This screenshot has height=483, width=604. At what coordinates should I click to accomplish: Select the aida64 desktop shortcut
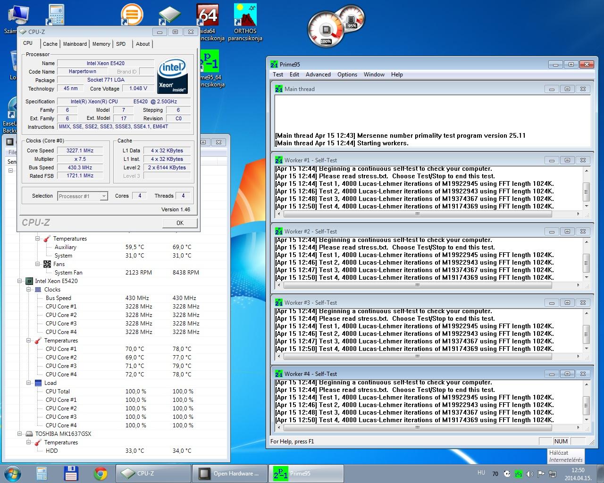tap(208, 23)
